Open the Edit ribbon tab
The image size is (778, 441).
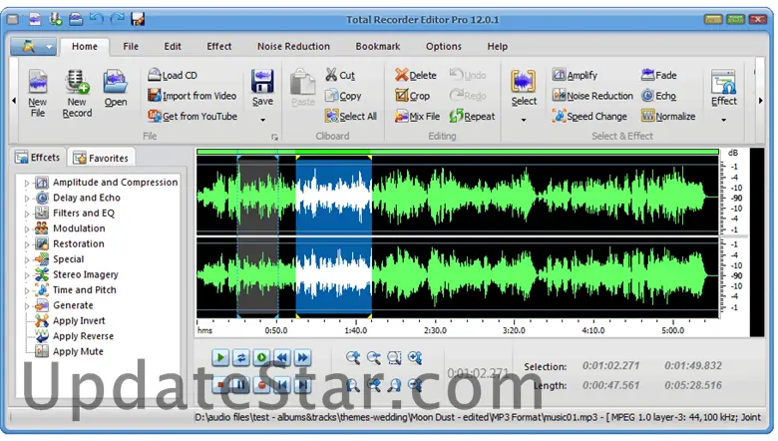tap(173, 46)
